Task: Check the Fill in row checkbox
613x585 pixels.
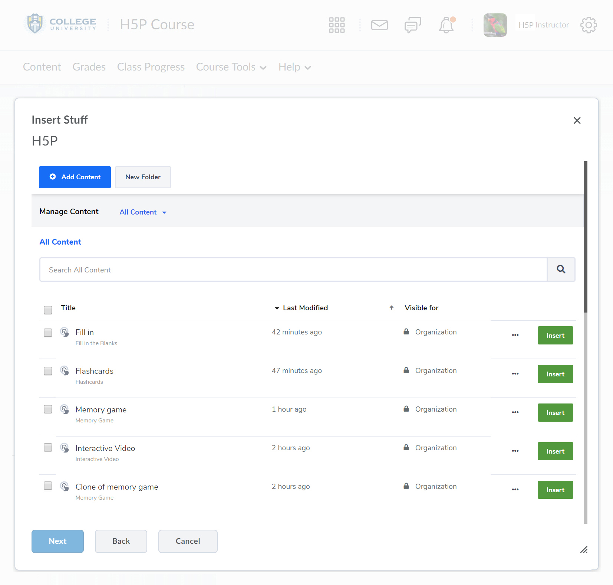Action: tap(48, 333)
